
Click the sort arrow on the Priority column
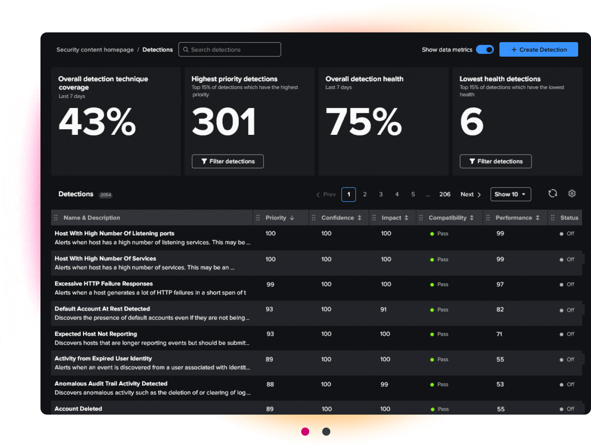pyautogui.click(x=292, y=217)
